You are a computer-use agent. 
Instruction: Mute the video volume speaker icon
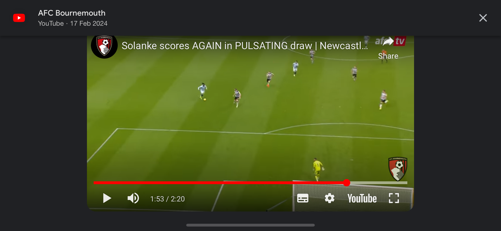coord(133,198)
